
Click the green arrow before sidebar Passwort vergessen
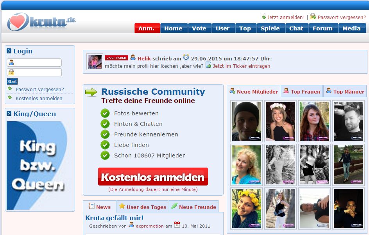click(10, 88)
